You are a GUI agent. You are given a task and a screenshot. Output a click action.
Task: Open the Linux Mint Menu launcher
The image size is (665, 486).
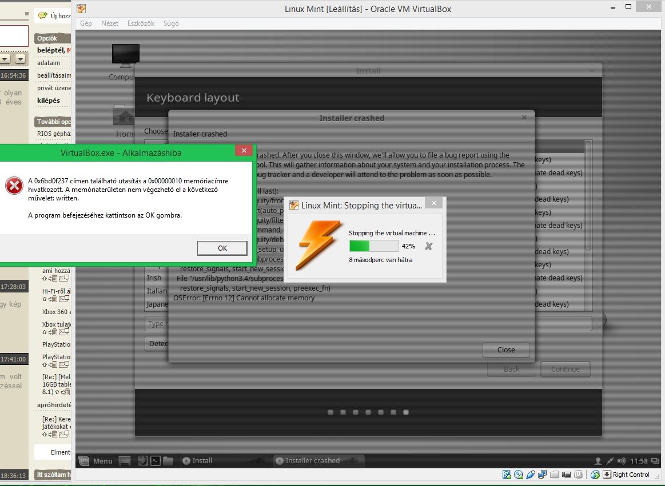click(96, 460)
